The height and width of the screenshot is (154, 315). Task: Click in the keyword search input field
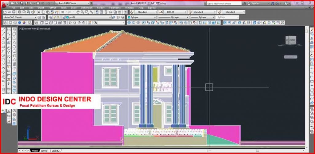(x=224, y=3)
